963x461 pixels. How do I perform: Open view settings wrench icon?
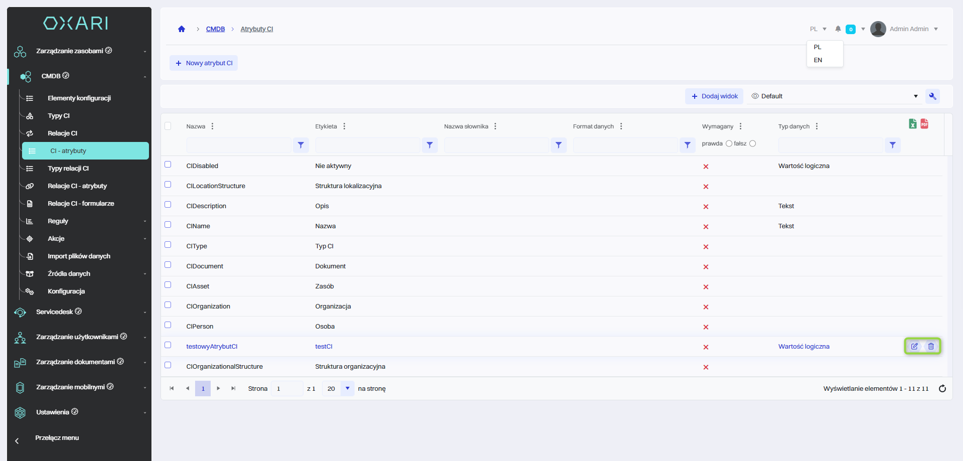click(932, 96)
